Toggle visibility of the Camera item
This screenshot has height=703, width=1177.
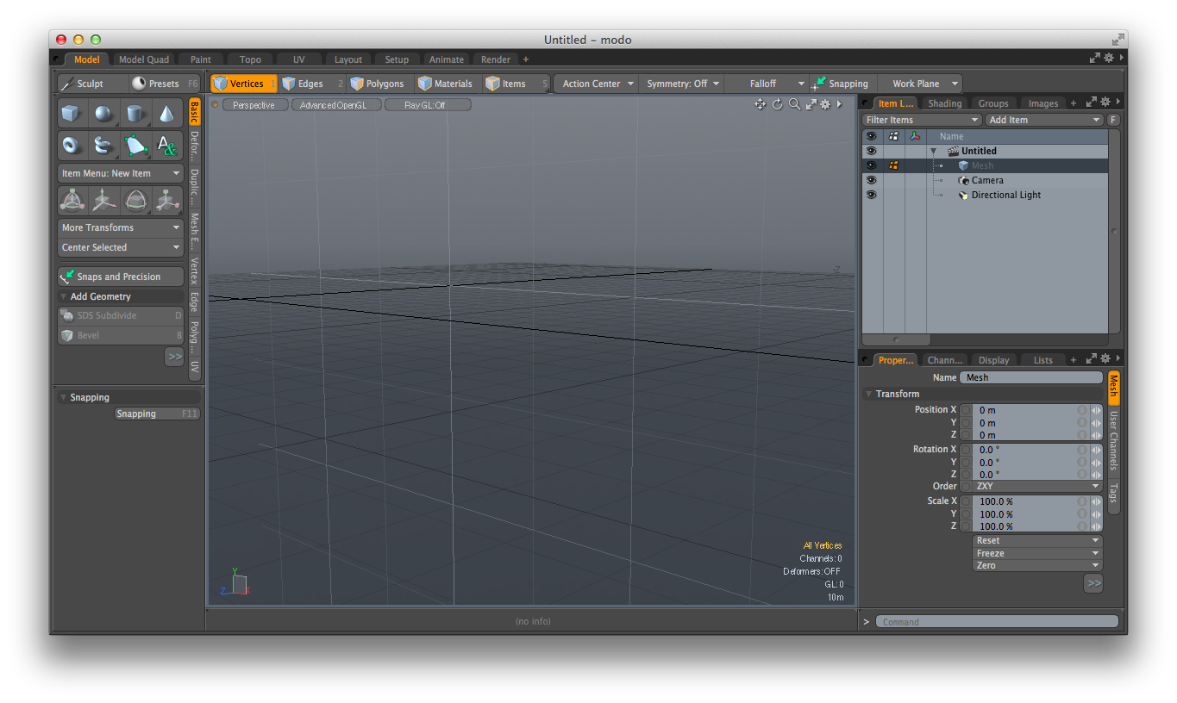coord(872,180)
